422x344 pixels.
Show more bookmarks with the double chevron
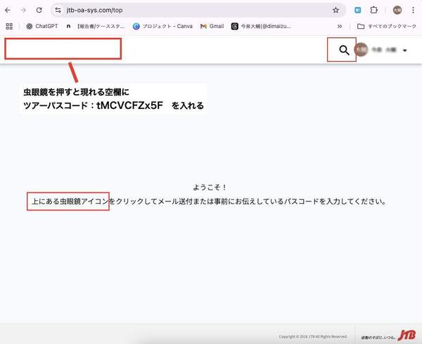coord(340,26)
